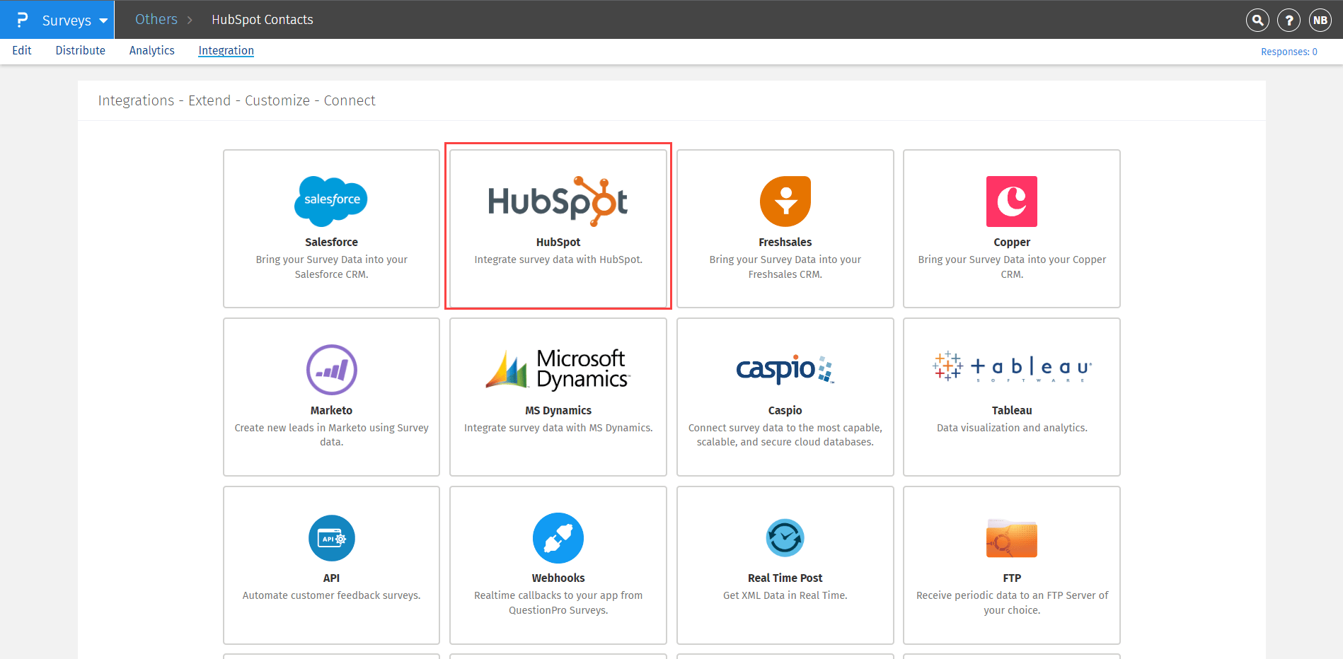Open the Edit tab
Viewport: 1343px width, 659px height.
22,50
